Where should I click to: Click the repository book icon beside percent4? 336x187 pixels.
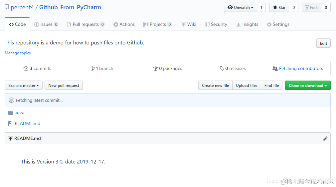[x=7, y=7]
